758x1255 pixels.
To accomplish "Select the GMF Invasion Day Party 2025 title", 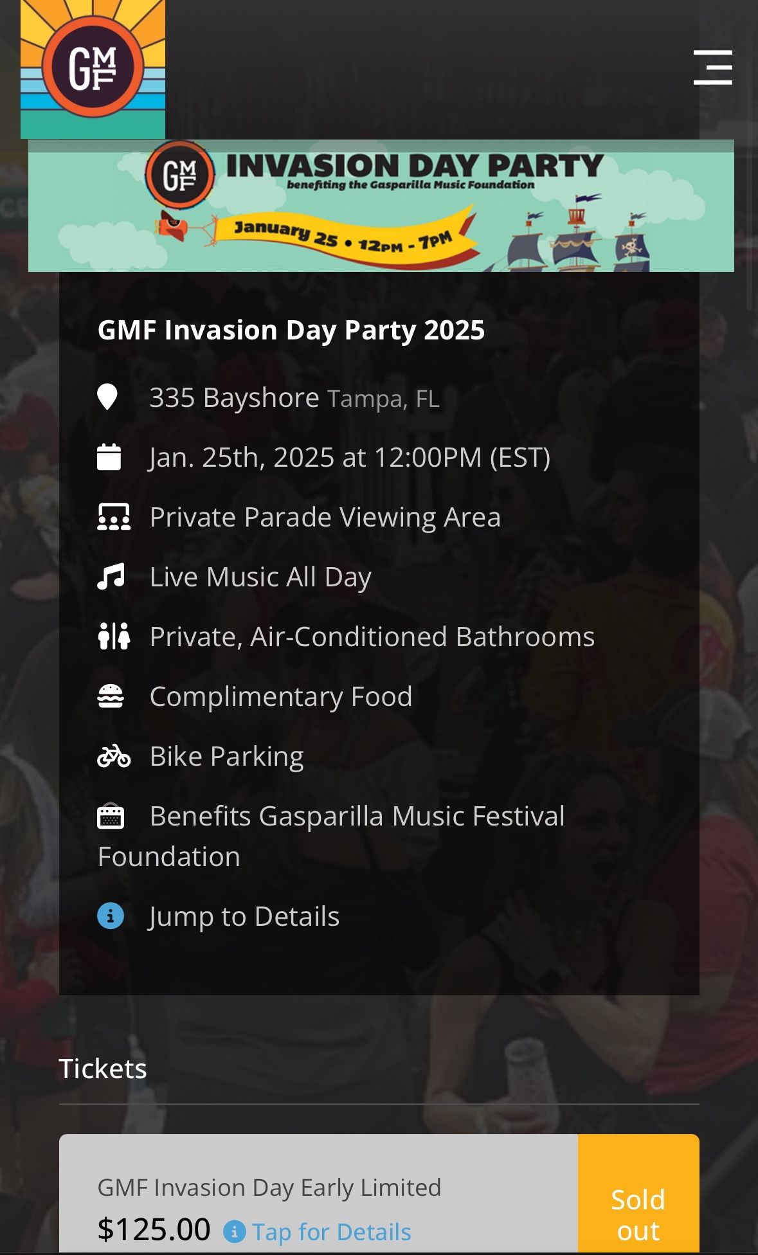I will [x=291, y=330].
